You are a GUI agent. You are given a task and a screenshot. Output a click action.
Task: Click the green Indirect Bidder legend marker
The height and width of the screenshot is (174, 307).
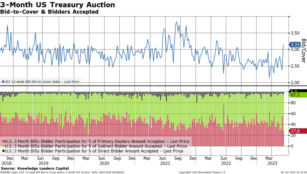click(x=2, y=146)
